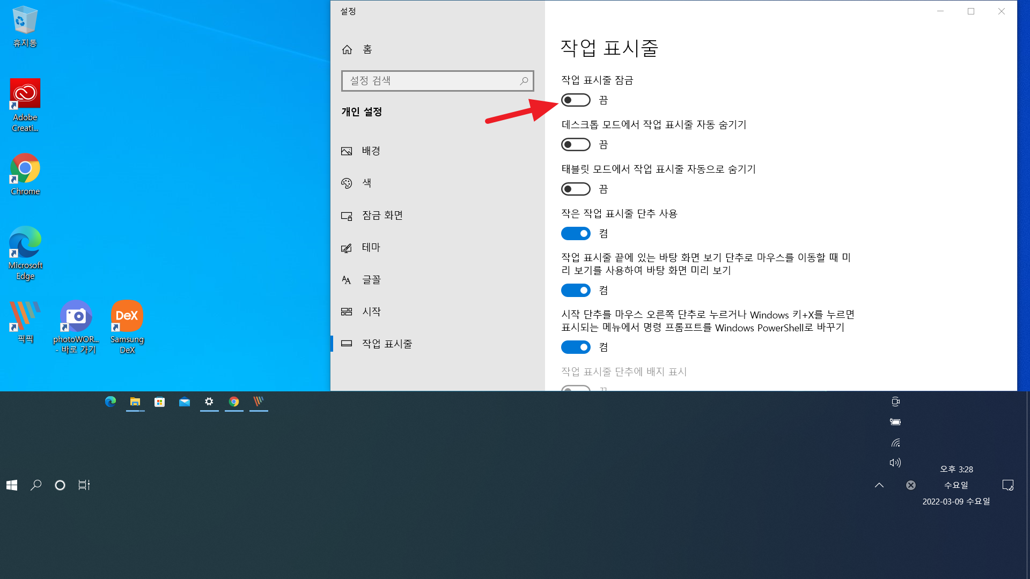This screenshot has width=1030, height=579.
Task: Open the notification action center
Action: click(1008, 485)
